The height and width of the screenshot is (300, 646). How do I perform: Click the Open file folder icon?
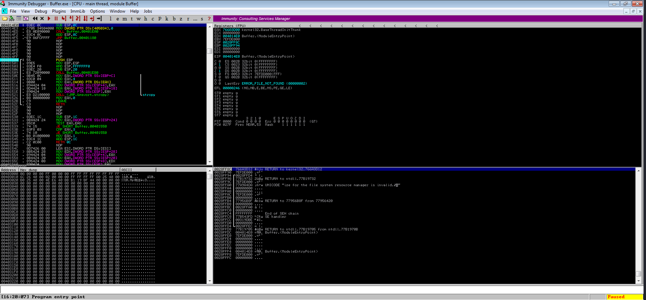coord(5,19)
